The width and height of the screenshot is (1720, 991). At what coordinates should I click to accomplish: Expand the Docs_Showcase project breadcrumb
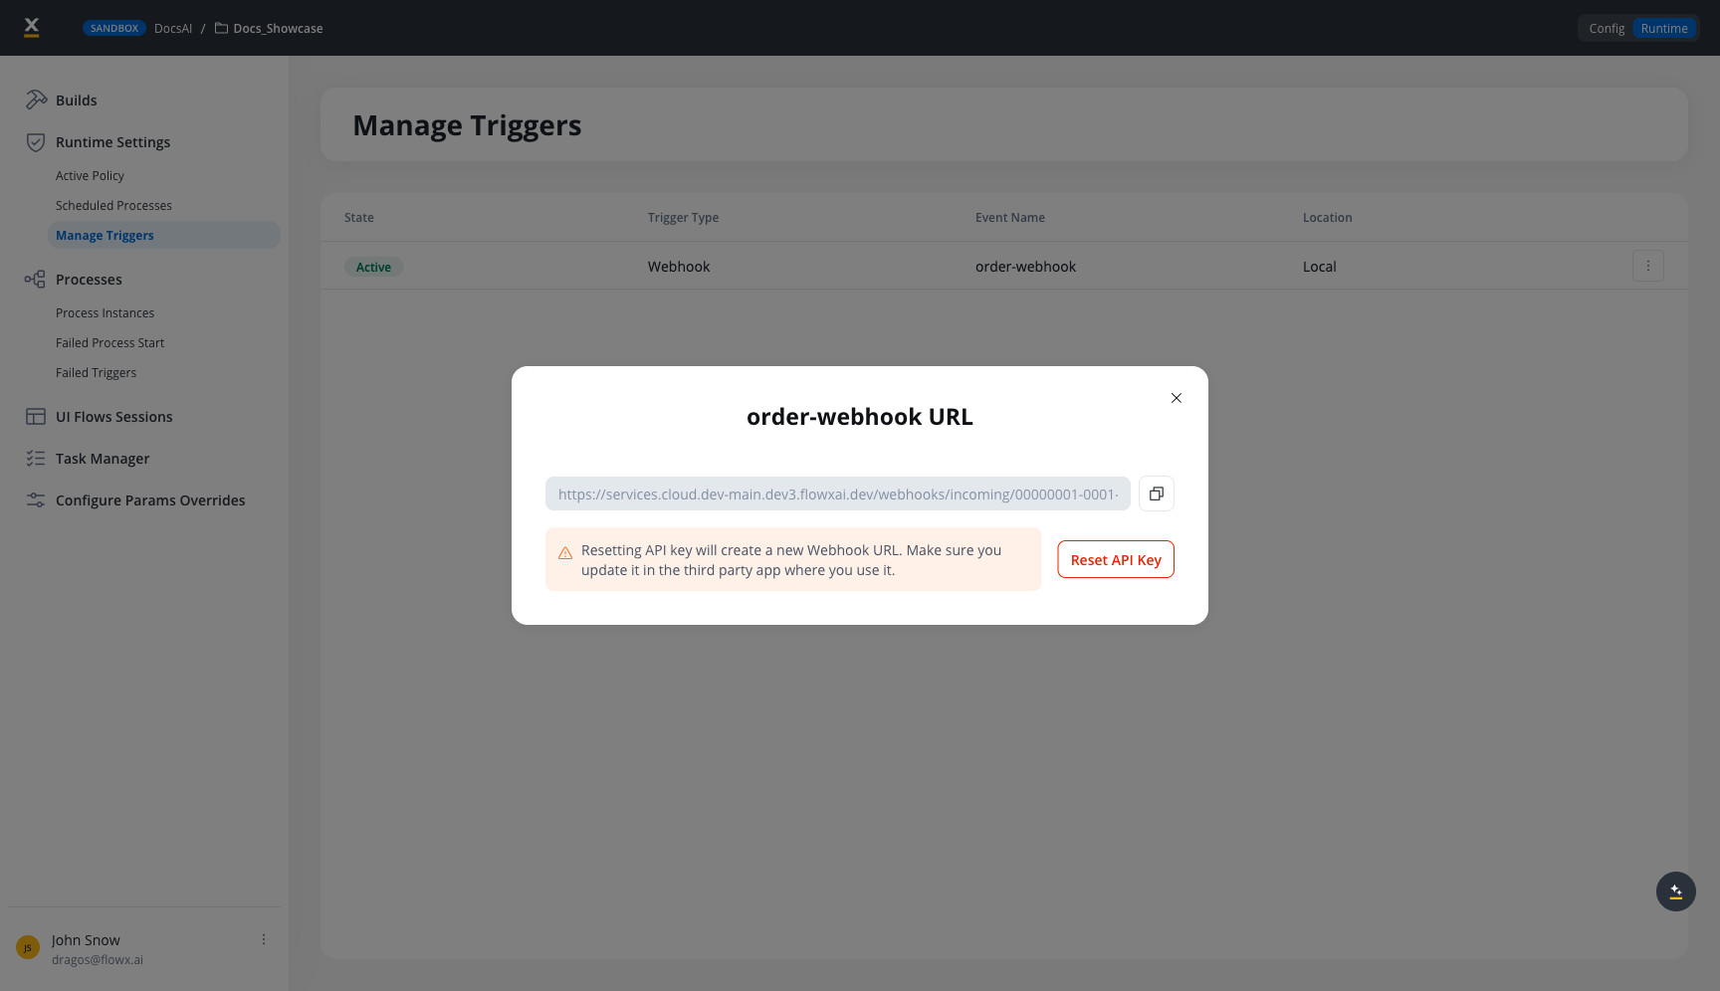tap(277, 28)
